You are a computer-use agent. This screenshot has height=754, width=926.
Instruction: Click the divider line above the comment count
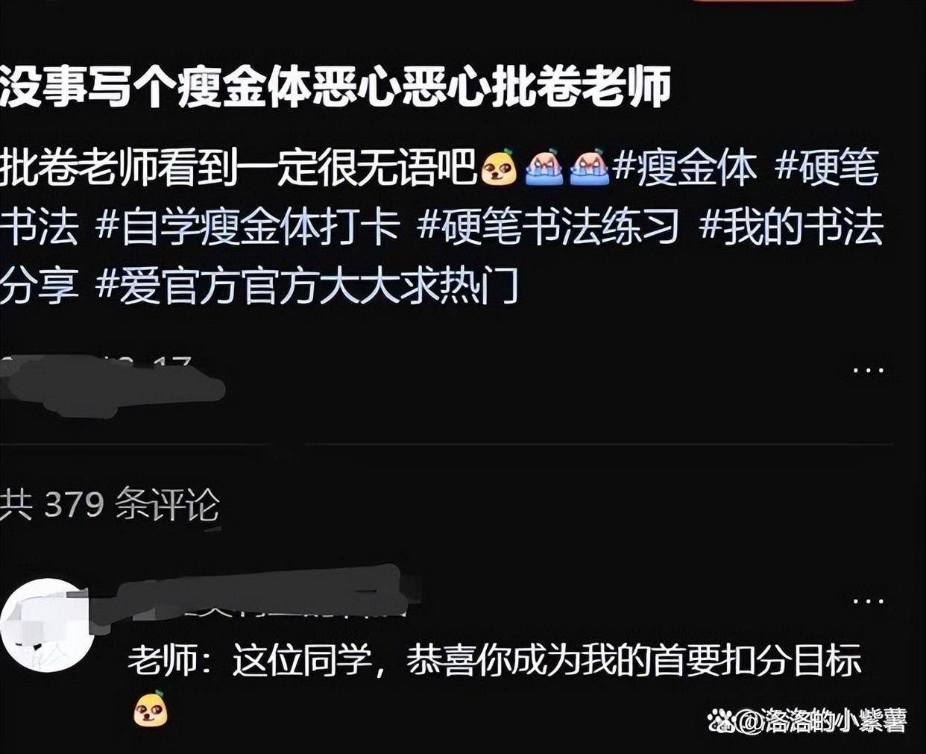point(447,444)
